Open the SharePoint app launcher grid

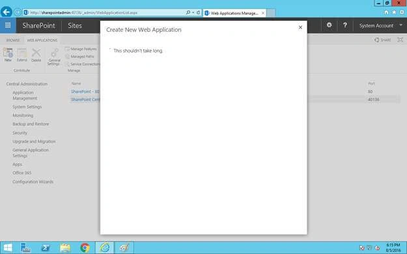pyautogui.click(x=8, y=25)
